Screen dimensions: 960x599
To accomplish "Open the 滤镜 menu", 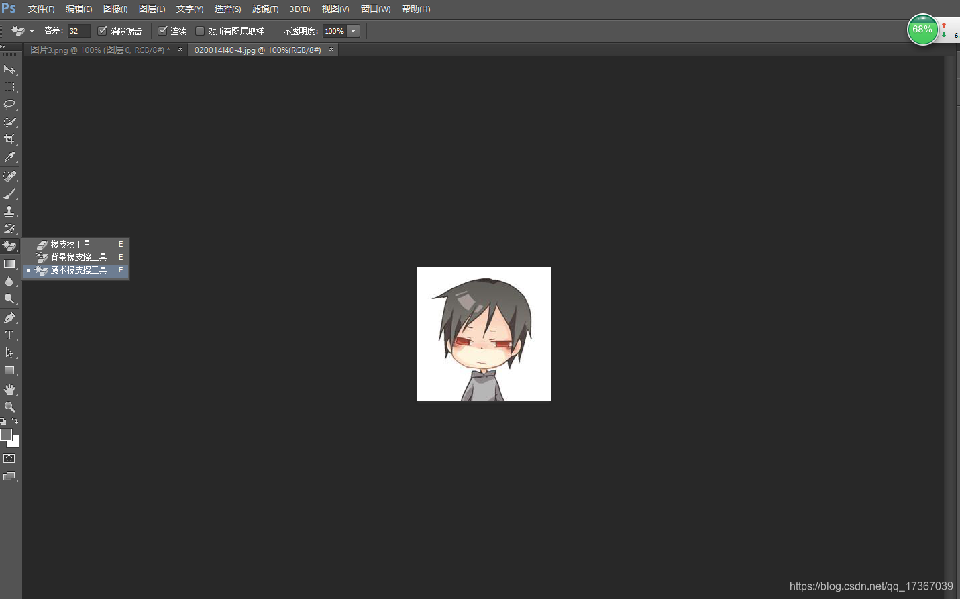I will point(264,9).
